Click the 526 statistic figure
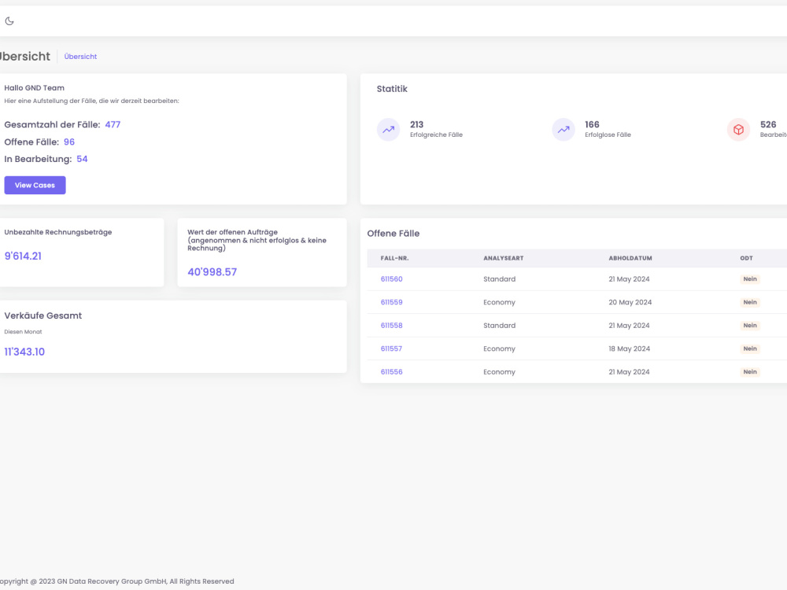Image resolution: width=787 pixels, height=590 pixels. pos(768,124)
